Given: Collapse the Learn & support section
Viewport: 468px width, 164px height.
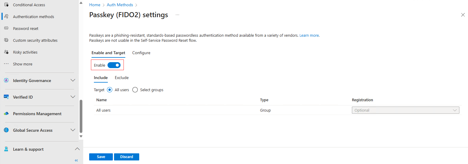Looking at the screenshot, I should pos(77,149).
